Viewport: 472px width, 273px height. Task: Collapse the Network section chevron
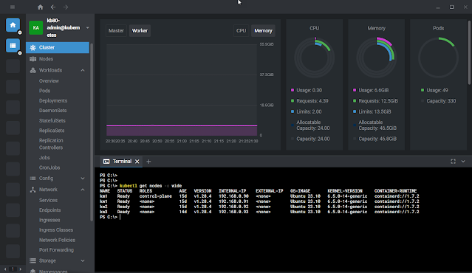click(x=83, y=190)
